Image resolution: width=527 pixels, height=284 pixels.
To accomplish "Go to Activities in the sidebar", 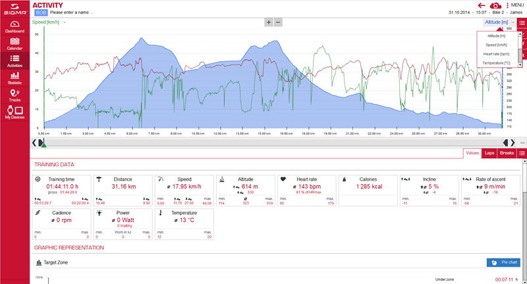I will pos(14,61).
